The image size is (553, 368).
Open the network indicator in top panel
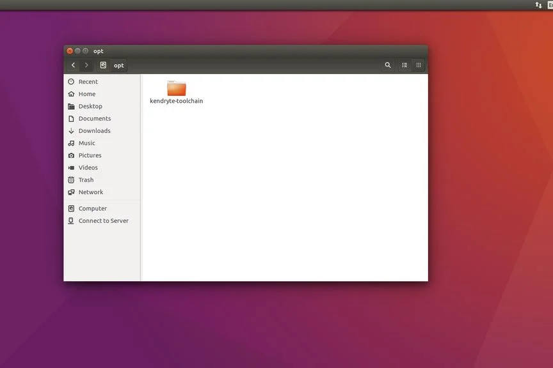click(538, 5)
